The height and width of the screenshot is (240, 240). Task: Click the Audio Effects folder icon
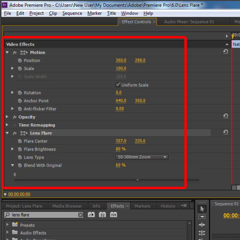pos(15,232)
